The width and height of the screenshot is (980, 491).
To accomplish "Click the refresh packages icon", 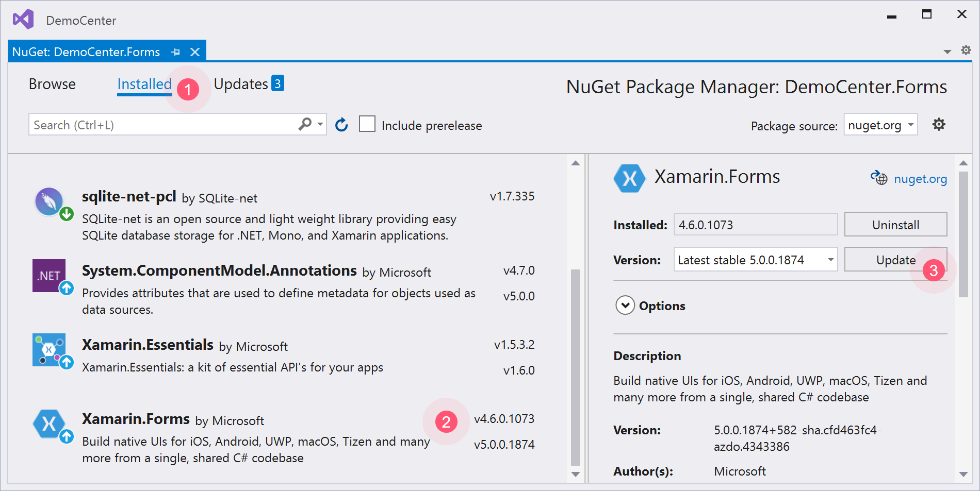I will [341, 125].
